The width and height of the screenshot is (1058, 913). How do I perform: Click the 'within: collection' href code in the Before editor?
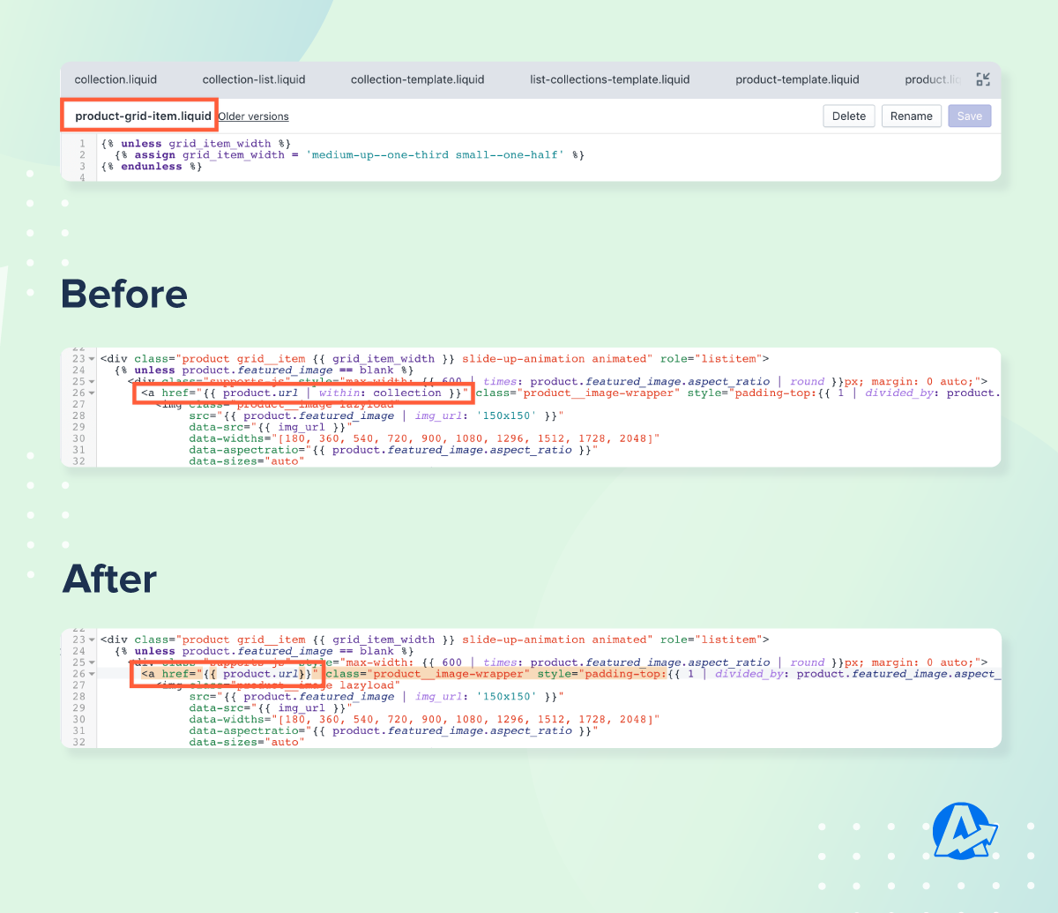[305, 393]
